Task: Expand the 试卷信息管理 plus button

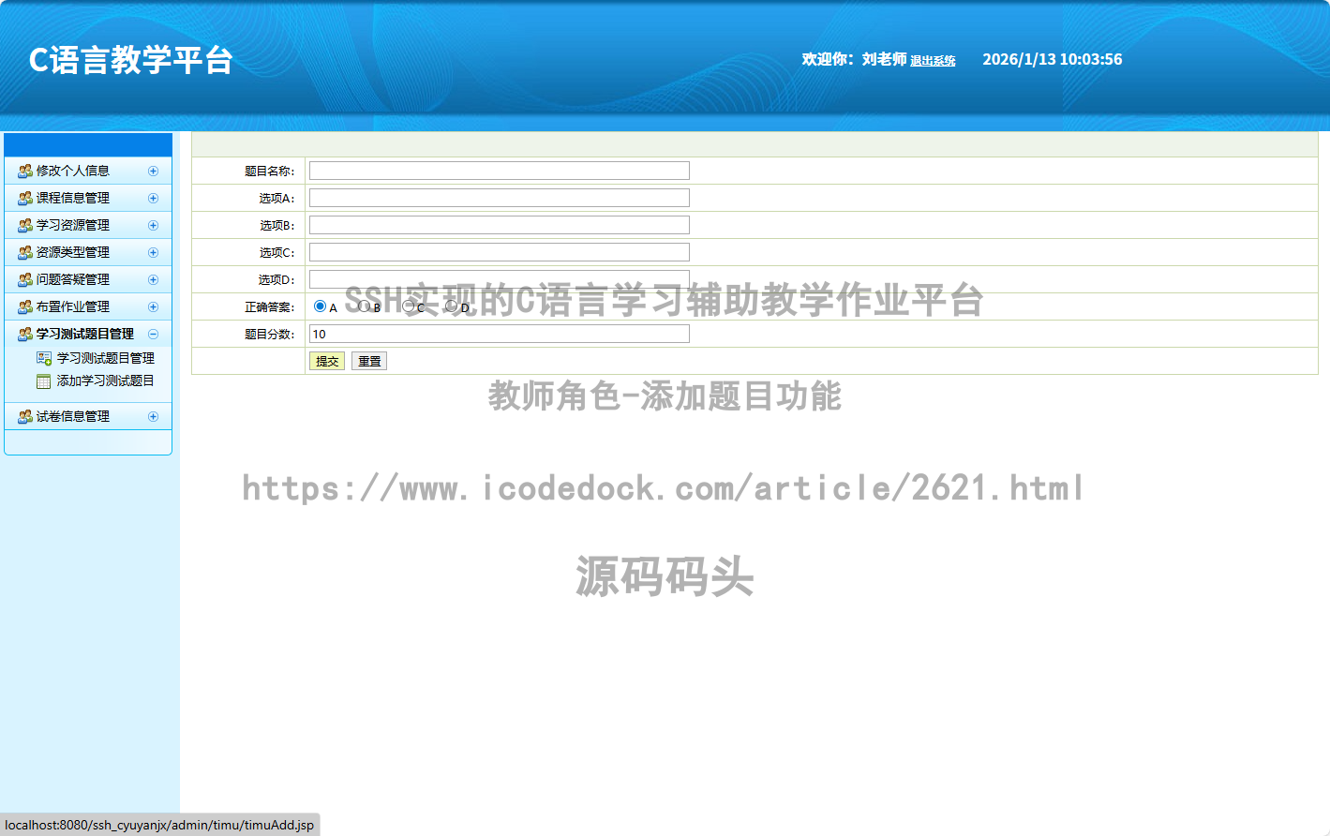Action: (153, 416)
